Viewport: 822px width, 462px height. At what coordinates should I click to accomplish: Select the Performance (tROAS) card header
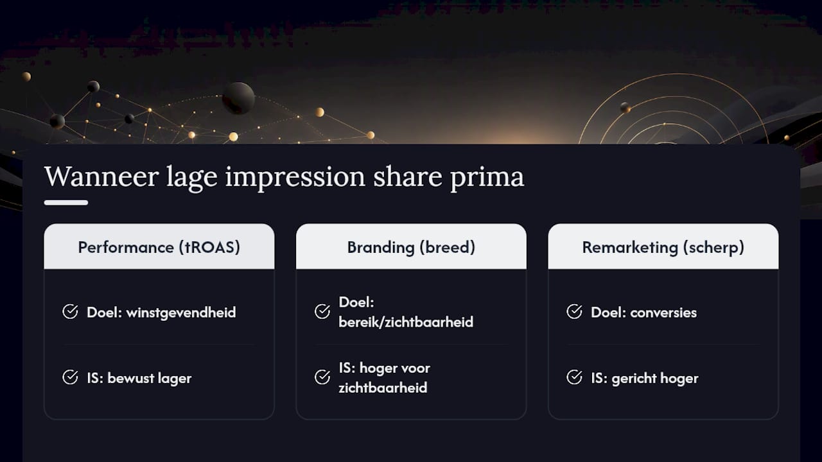point(159,246)
